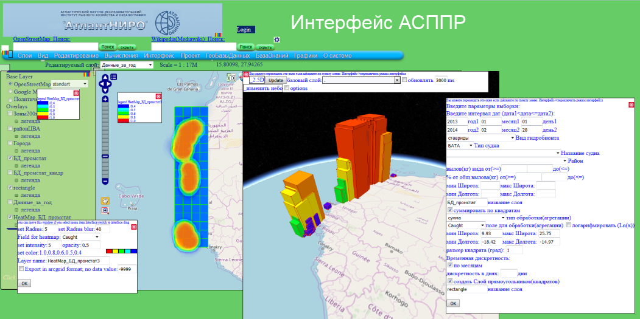Select the OpenStreetMap base layer radio
Viewport: 640px width, 319px height.
tap(10, 84)
